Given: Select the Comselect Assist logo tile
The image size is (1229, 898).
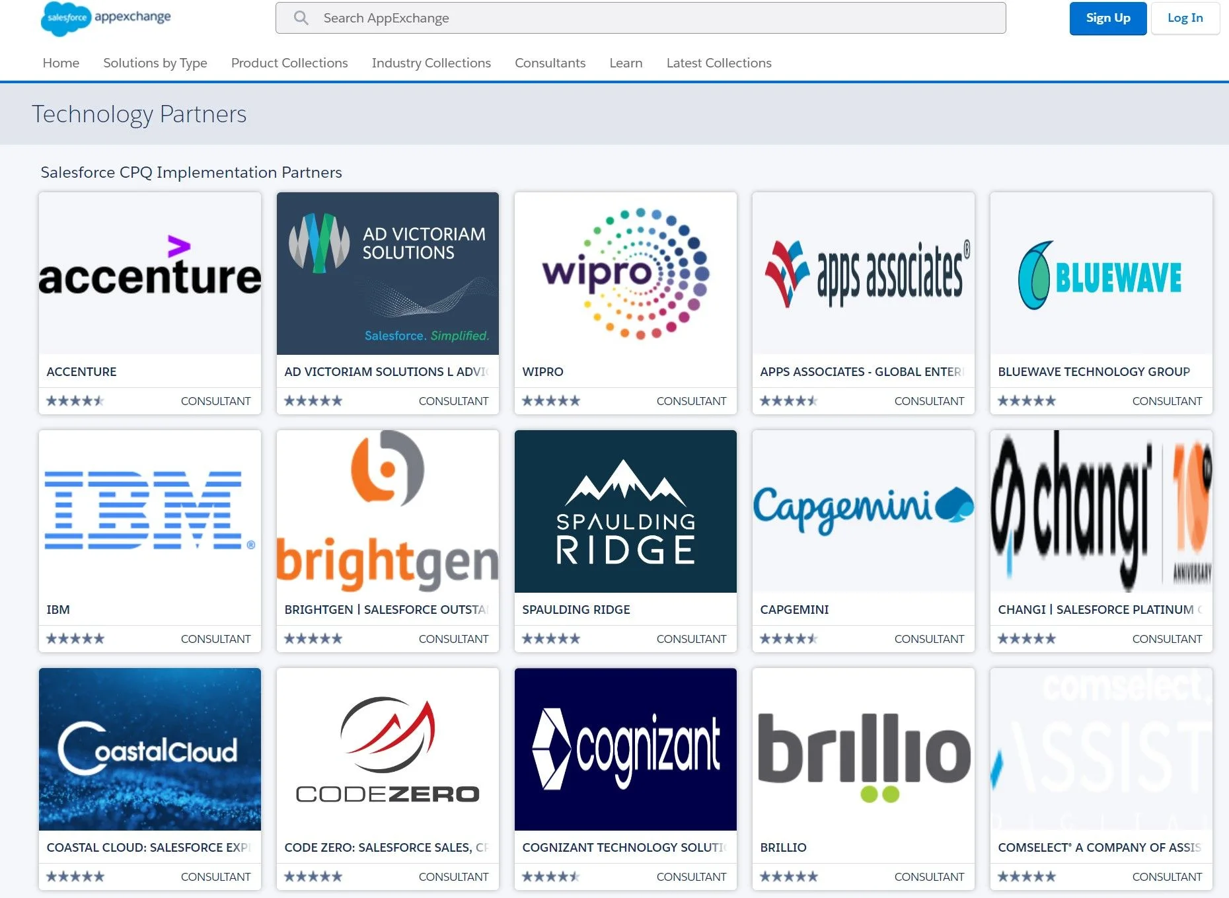Looking at the screenshot, I should [x=1101, y=749].
